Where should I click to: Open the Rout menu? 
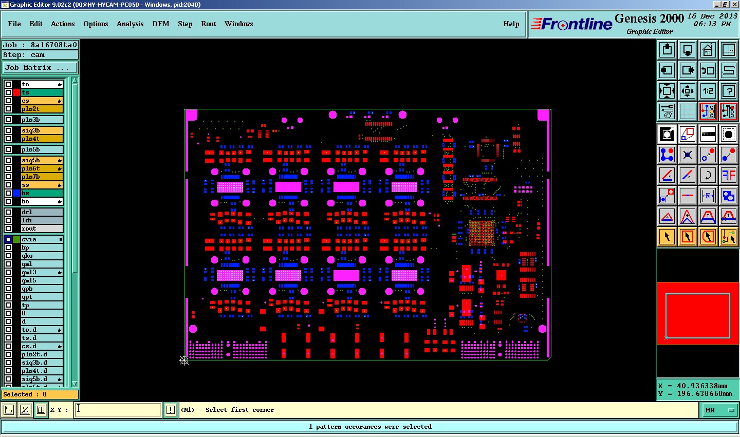[x=209, y=24]
